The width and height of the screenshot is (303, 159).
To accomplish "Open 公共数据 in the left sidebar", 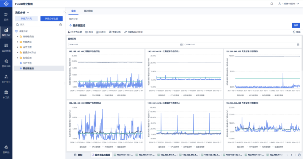I will [6, 47].
